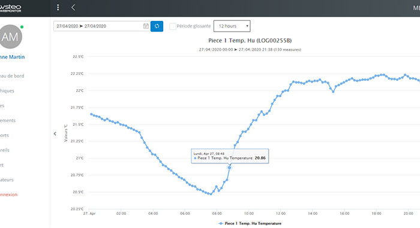Click the Valeurs °C axis title
The width and height of the screenshot is (420, 228).
66,133
